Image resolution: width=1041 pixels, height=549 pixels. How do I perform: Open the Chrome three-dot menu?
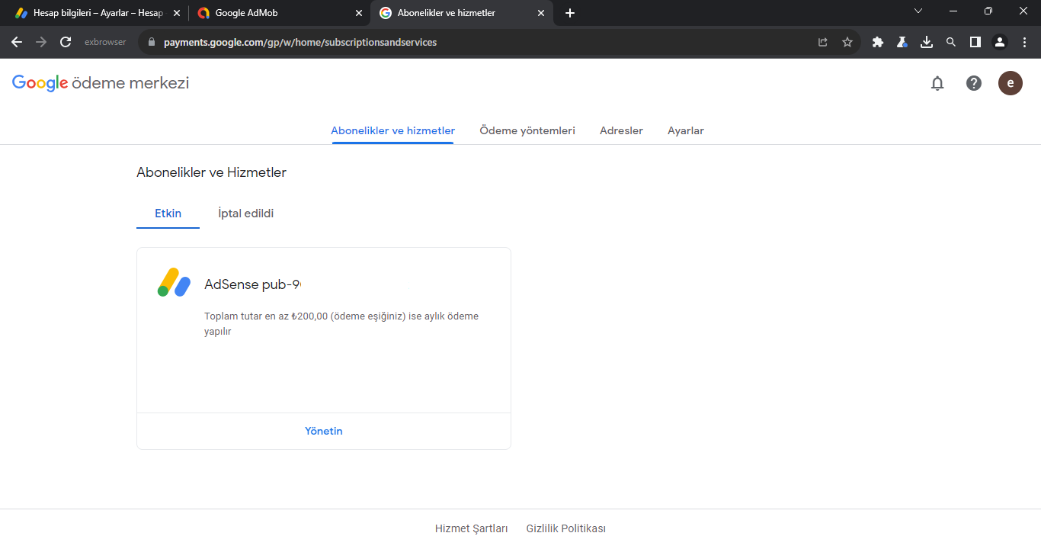point(1024,42)
